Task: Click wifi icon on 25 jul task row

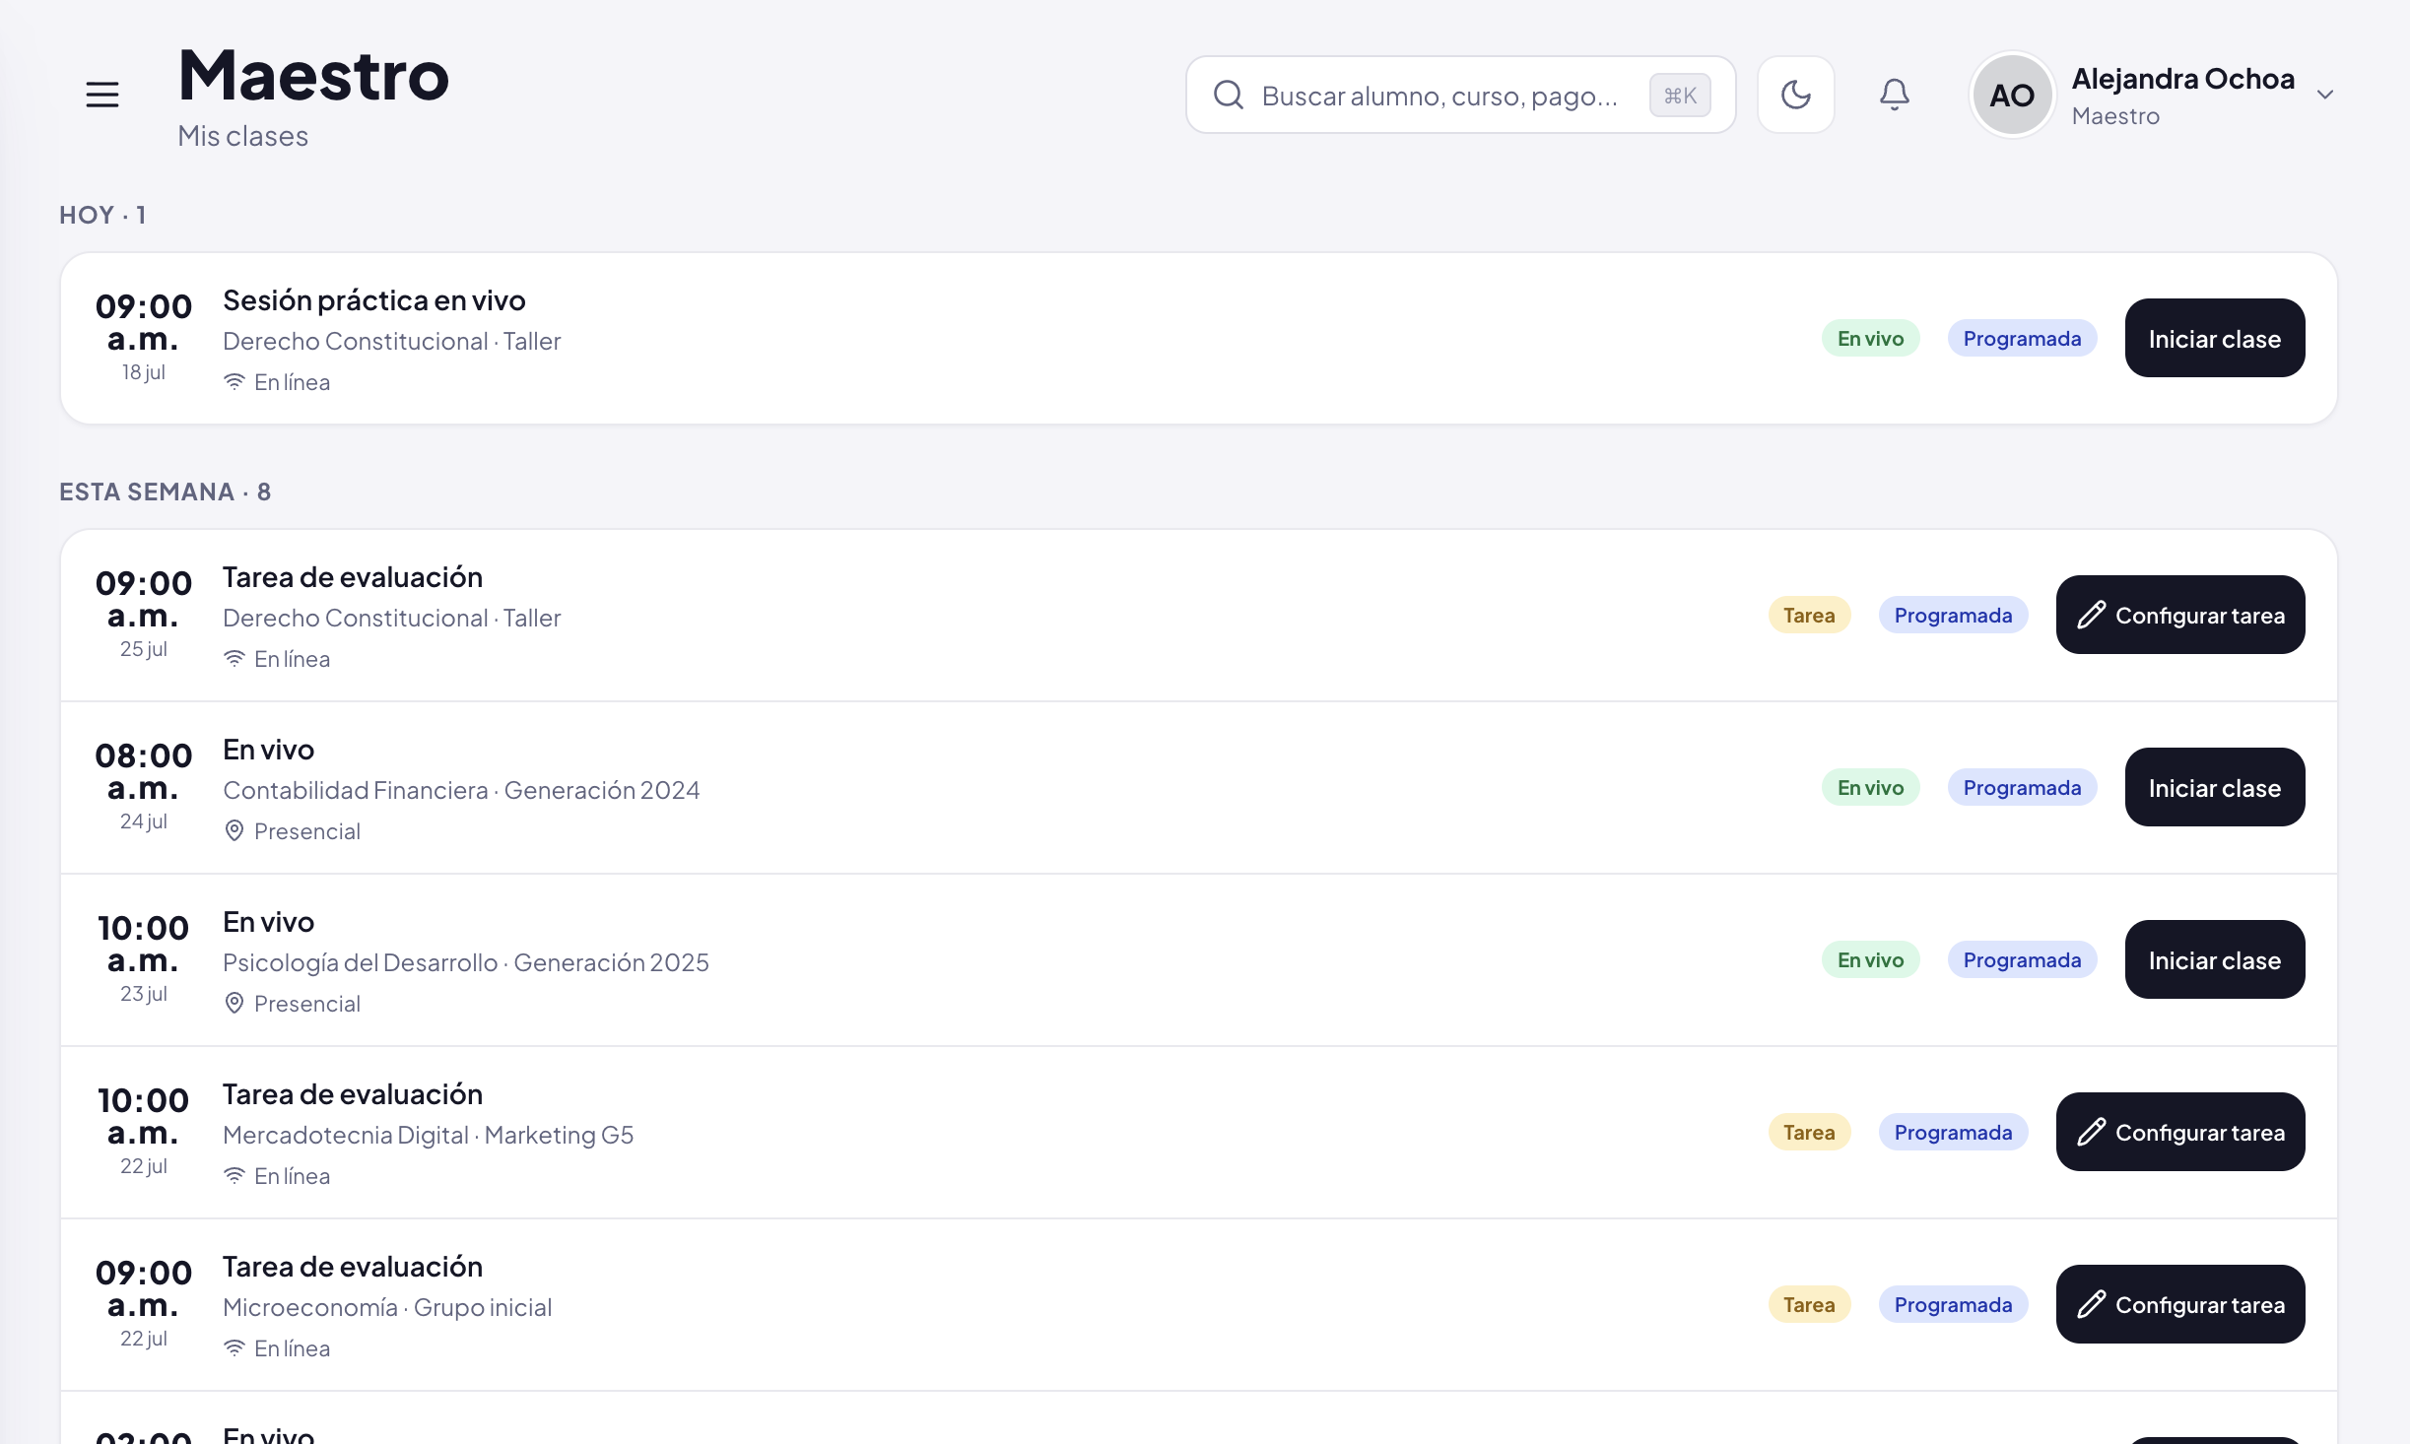Action: [x=234, y=659]
